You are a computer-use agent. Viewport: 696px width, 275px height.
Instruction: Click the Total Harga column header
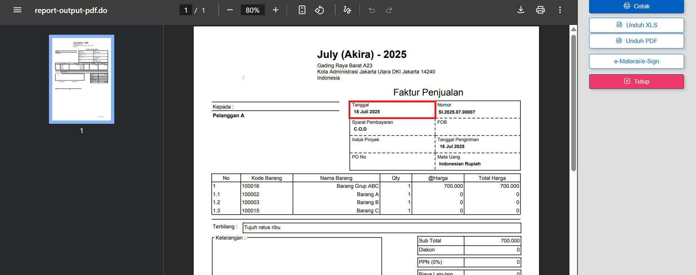pyautogui.click(x=492, y=178)
